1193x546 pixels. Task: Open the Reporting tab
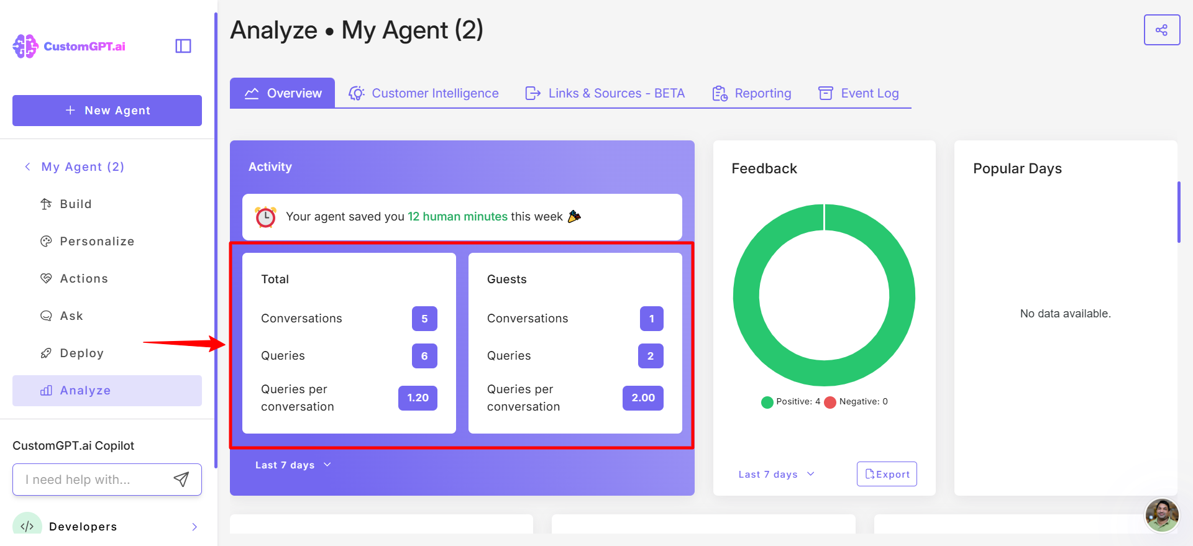pos(752,93)
